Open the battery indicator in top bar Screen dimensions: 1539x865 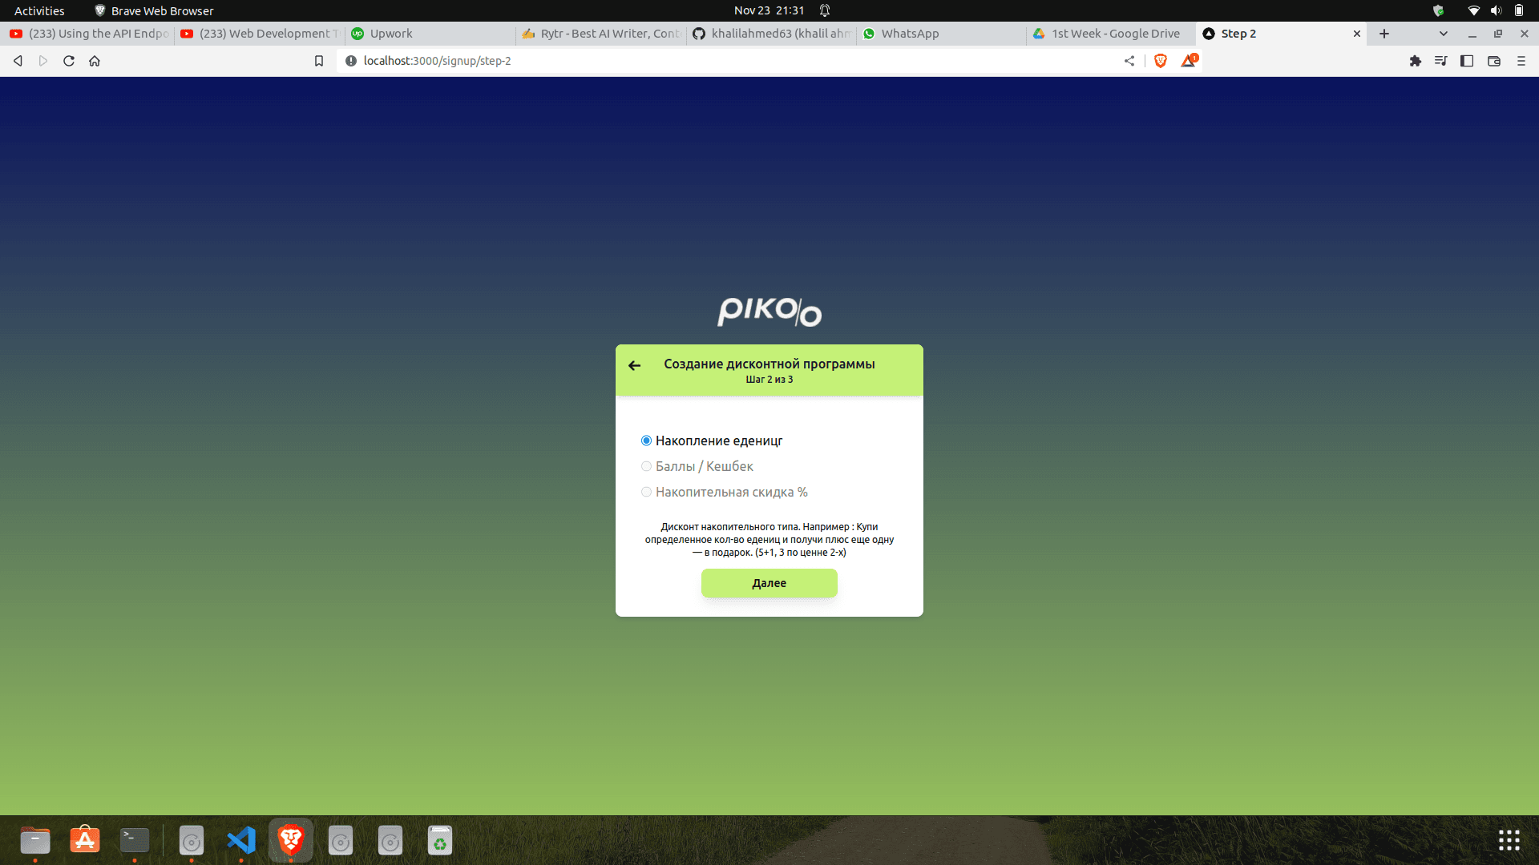pyautogui.click(x=1519, y=10)
